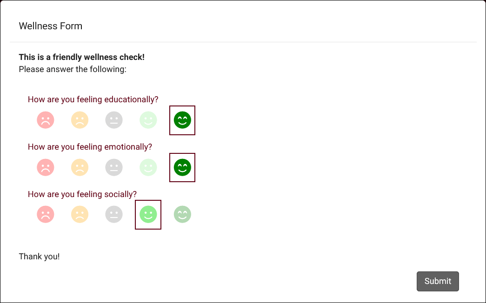Viewport: 486px width, 303px height.
Task: Click selected happy face for social question
Action: coord(148,215)
